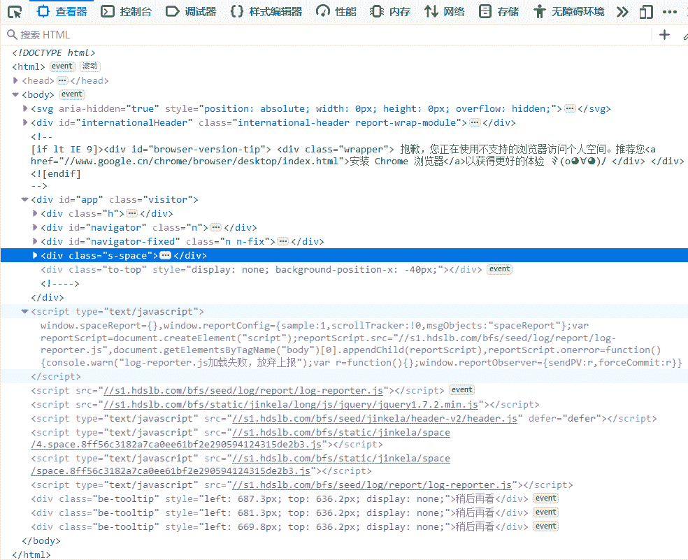This screenshot has width=688, height=560.
Task: Open the 控制台 console tab
Action: 129,11
